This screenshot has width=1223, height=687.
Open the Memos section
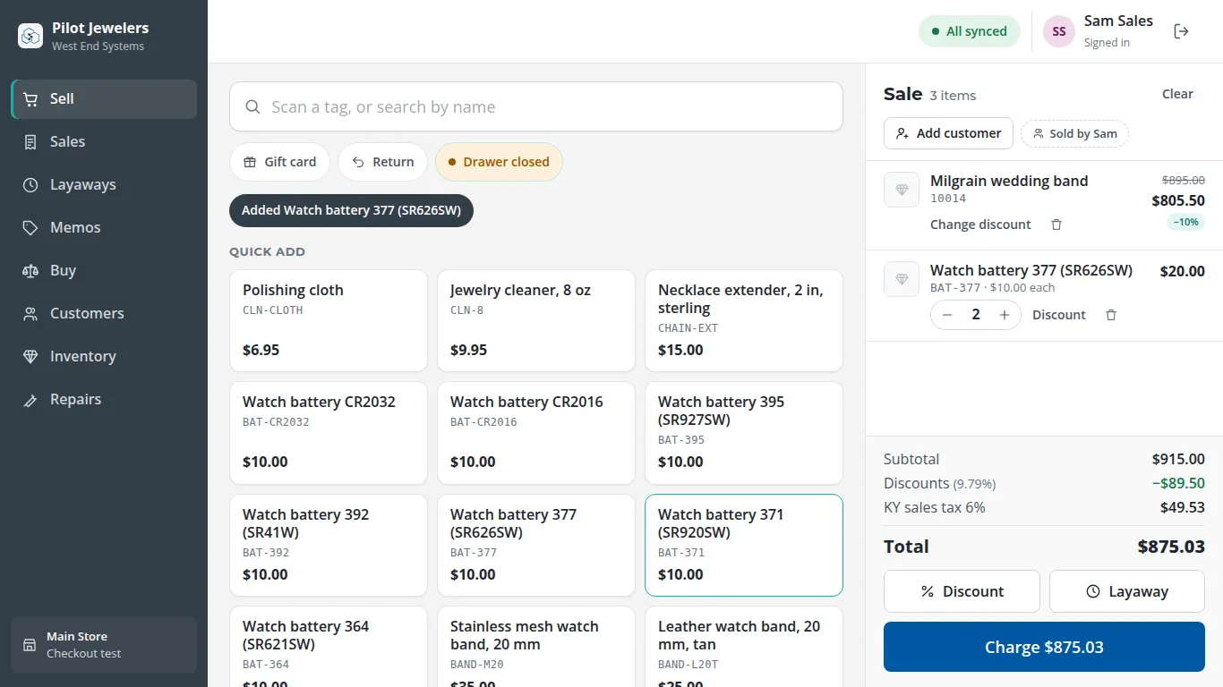click(x=104, y=228)
